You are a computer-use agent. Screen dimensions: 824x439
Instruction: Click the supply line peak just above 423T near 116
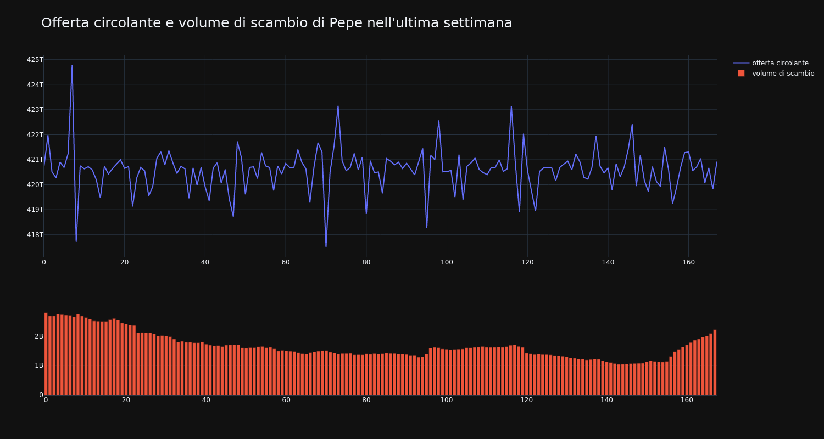511,106
